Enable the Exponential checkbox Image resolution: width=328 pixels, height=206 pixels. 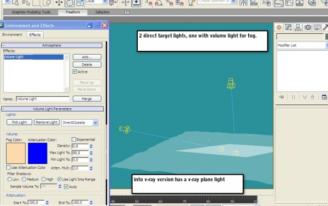point(74,139)
